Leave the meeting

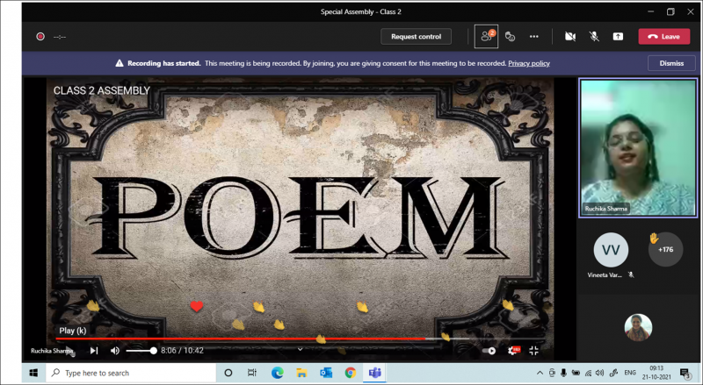pos(664,37)
